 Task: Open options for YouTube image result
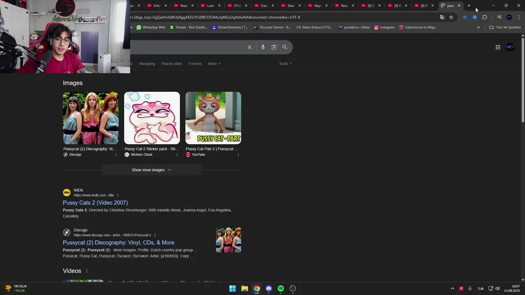pyautogui.click(x=238, y=154)
